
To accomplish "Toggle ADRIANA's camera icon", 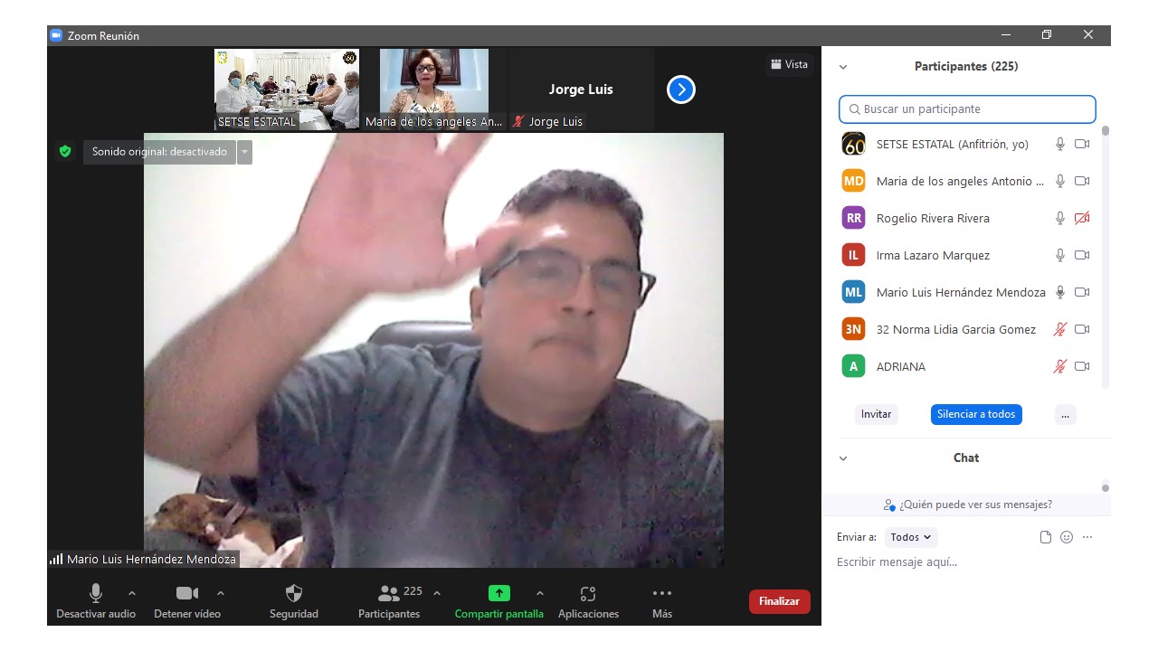I will point(1082,366).
